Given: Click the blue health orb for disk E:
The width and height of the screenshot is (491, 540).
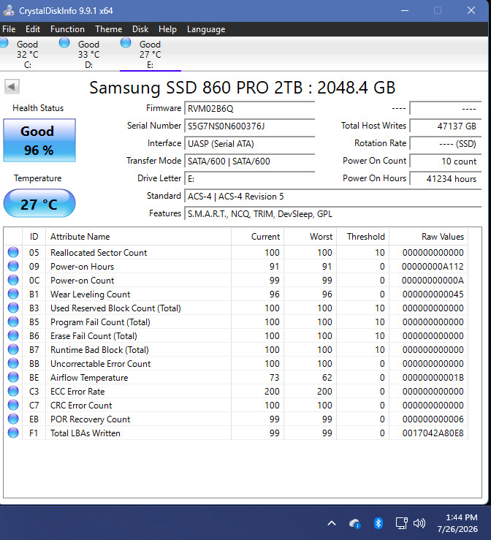Looking at the screenshot, I should coord(126,43).
